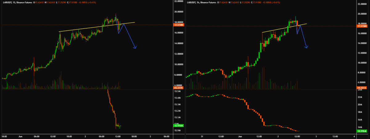Click date '3' on the left chart time axis
370x139 pixels.
[x=150, y=136]
